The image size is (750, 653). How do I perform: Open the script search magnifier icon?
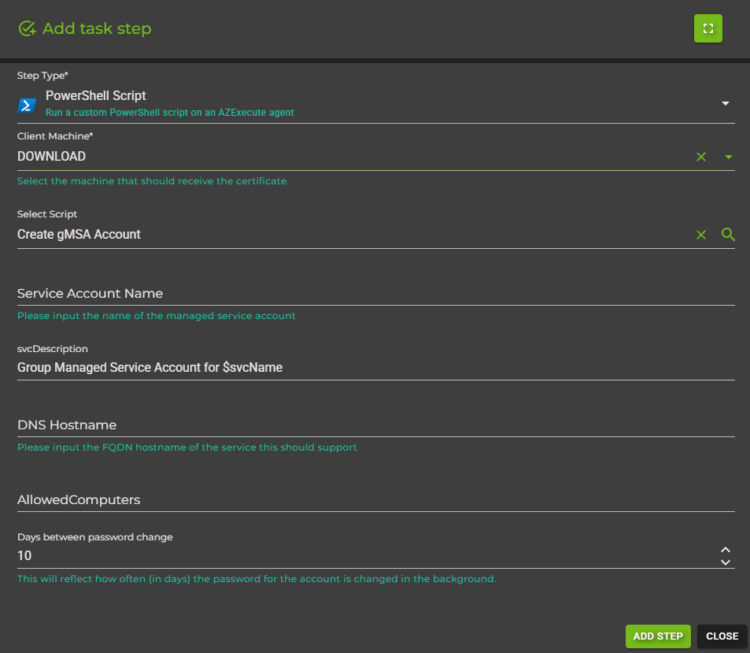pos(727,234)
